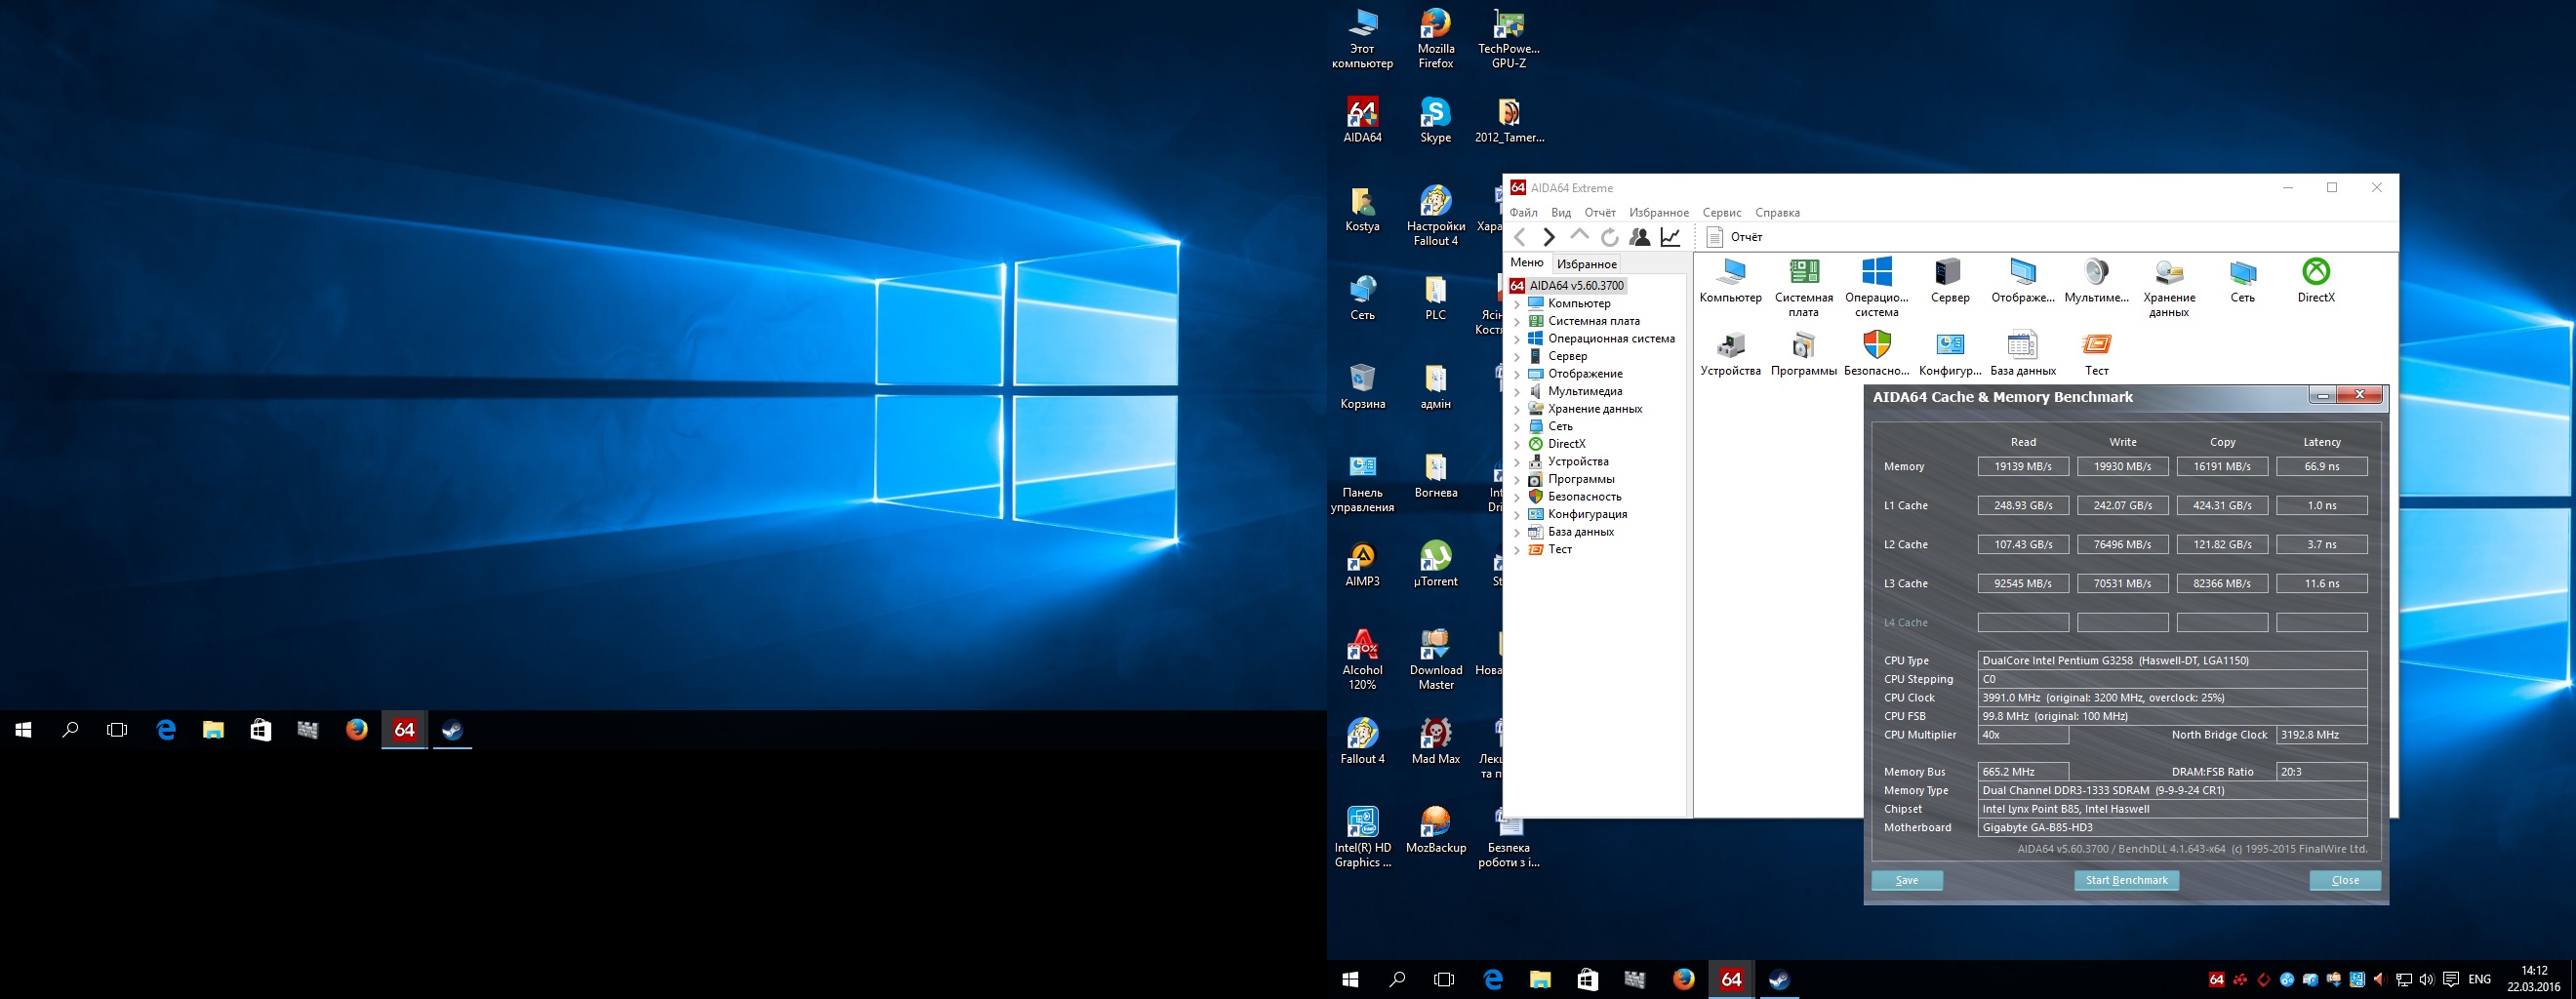Click the Refresh toolbar icon

click(1609, 237)
